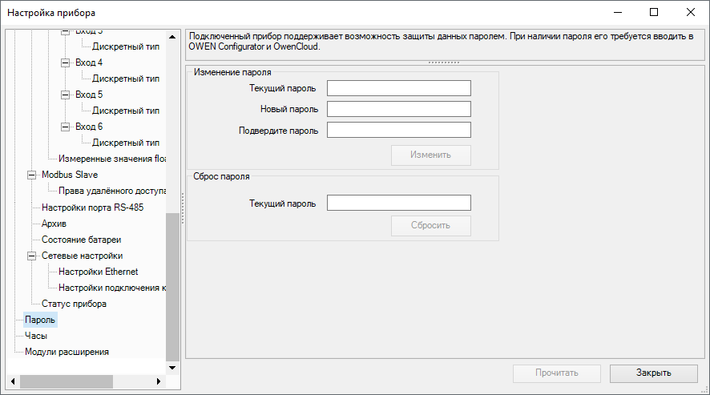Collapse the Modbus Slave node
The width and height of the screenshot is (710, 395).
click(32, 175)
